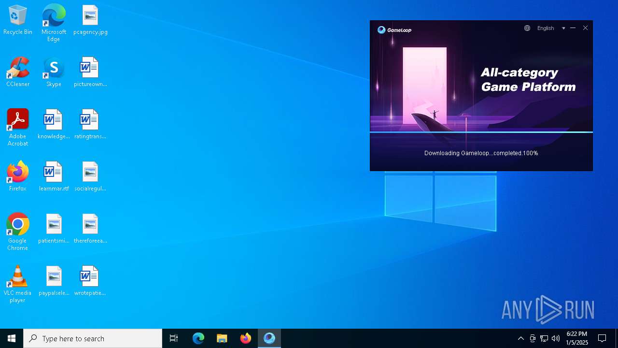Open Microsoft Edge from the taskbar
Image resolution: width=618 pixels, height=348 pixels.
[198, 338]
